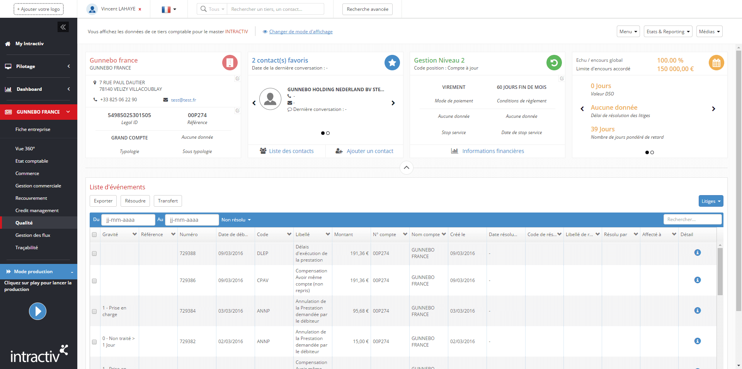Open Recouvrement in the sidebar
The image size is (742, 369).
tap(31, 198)
